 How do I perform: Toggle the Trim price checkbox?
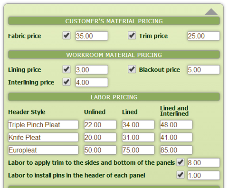coord(132,36)
